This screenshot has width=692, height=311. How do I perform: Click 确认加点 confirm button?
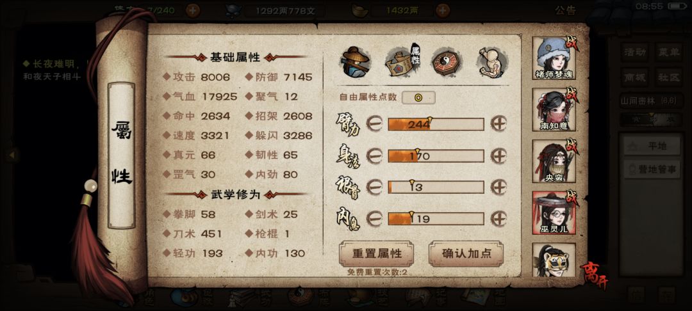click(466, 254)
